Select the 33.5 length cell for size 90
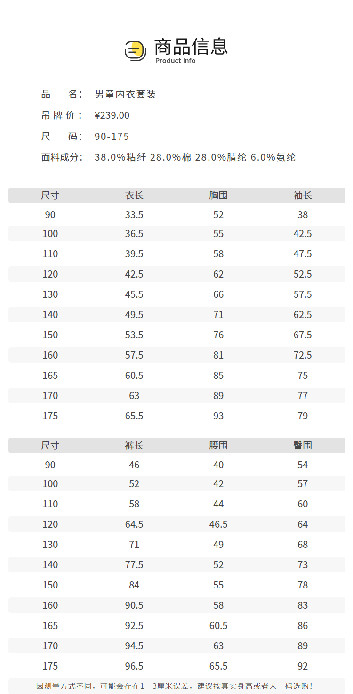 [x=134, y=215]
